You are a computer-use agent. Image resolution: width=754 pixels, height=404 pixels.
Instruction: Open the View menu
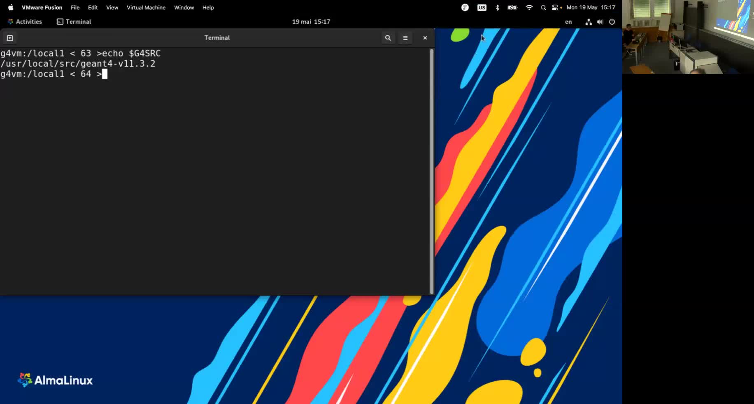pos(112,7)
